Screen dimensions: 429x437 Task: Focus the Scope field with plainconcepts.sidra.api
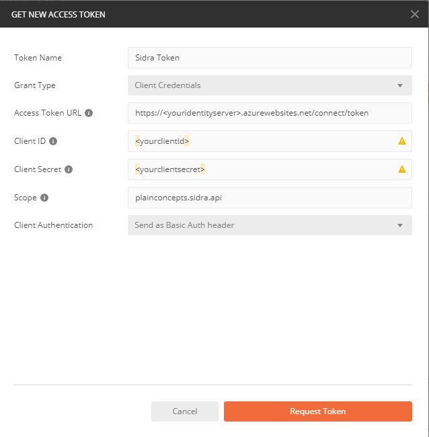[x=269, y=198]
